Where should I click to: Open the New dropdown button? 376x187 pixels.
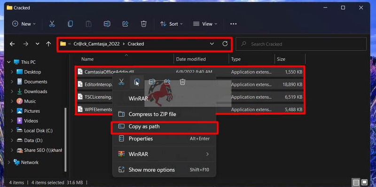[x=24, y=24]
